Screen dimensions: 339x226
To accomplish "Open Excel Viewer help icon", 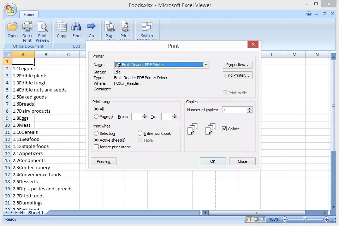I will [309, 14].
